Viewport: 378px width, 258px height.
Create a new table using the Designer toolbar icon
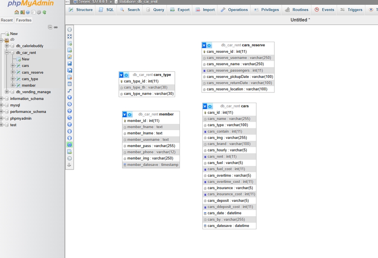[x=69, y=44]
